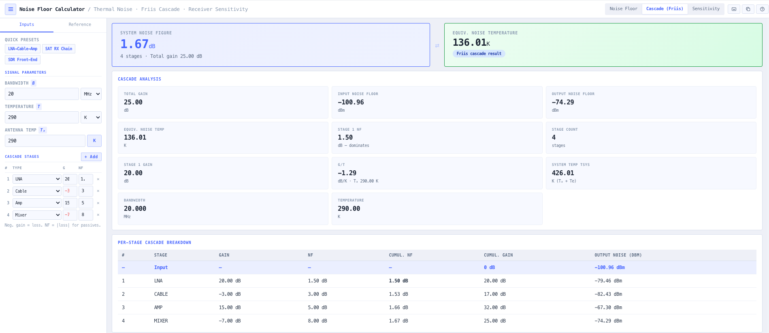769x333 pixels.
Task: Click the Total Gain 25.00 card
Action: click(223, 102)
